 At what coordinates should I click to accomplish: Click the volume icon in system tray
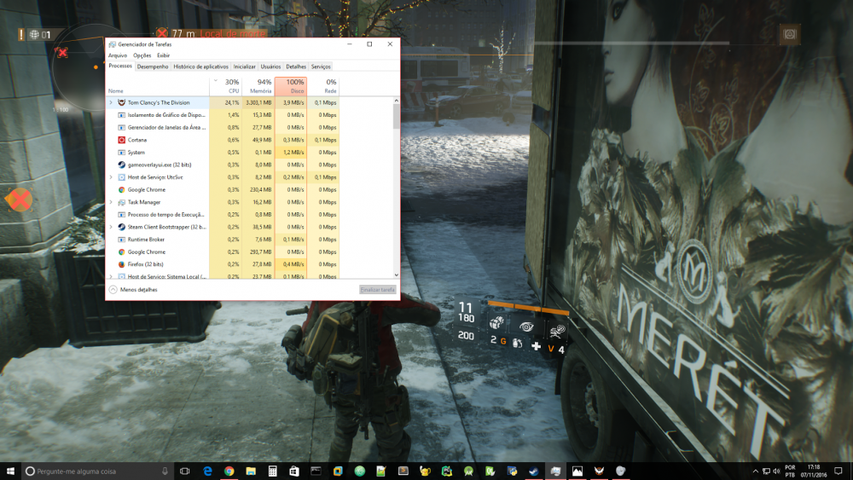tap(777, 471)
